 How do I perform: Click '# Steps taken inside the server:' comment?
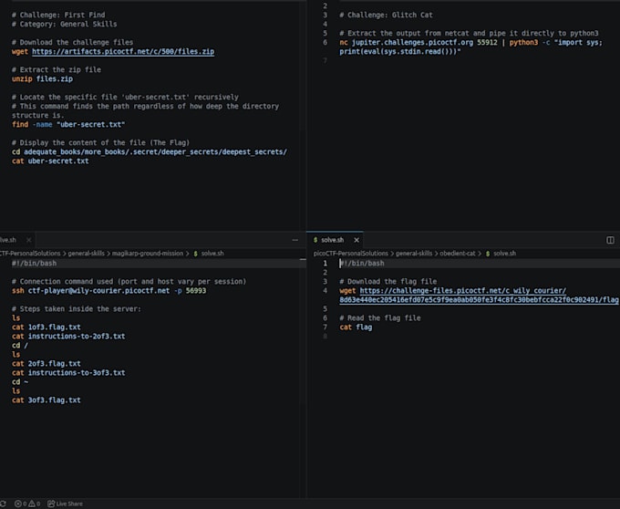[77, 309]
